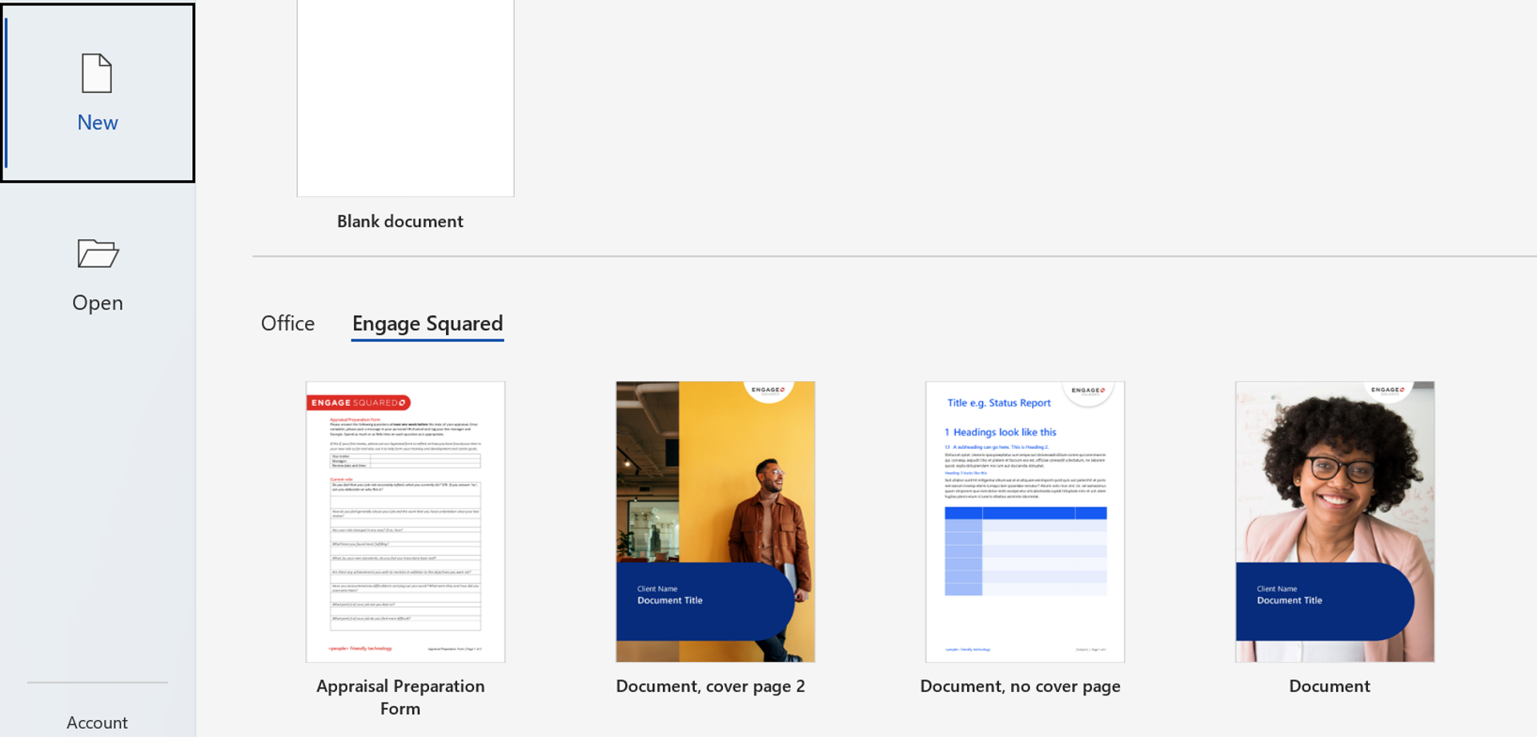The height and width of the screenshot is (737, 1537).
Task: Pick the yellow cover page 2 thumbnail
Action: [x=715, y=480]
